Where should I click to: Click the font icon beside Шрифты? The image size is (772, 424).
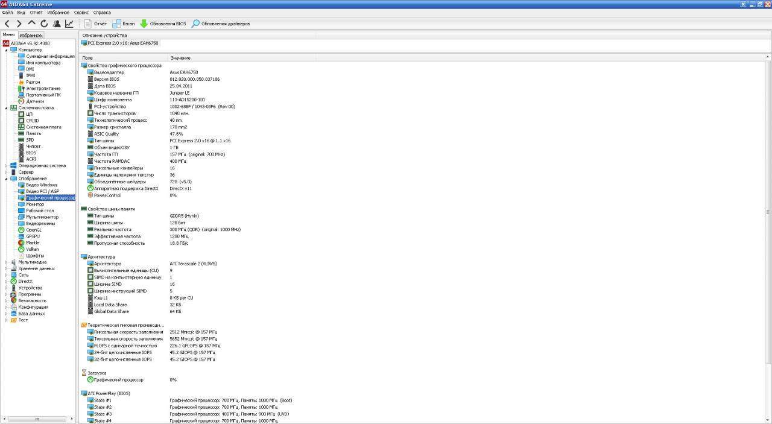22,256
